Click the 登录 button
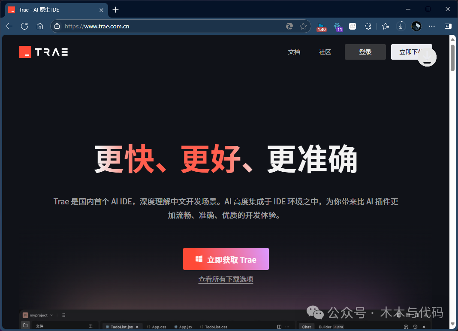 [x=365, y=52]
